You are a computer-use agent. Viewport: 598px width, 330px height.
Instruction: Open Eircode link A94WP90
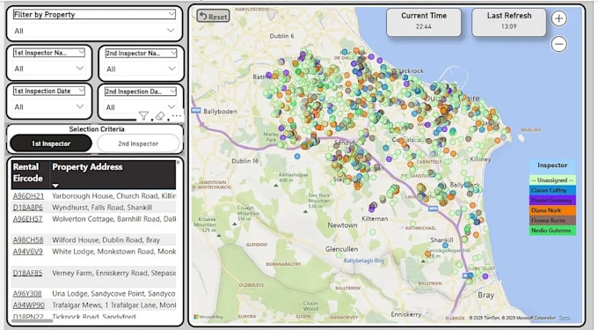click(x=29, y=304)
